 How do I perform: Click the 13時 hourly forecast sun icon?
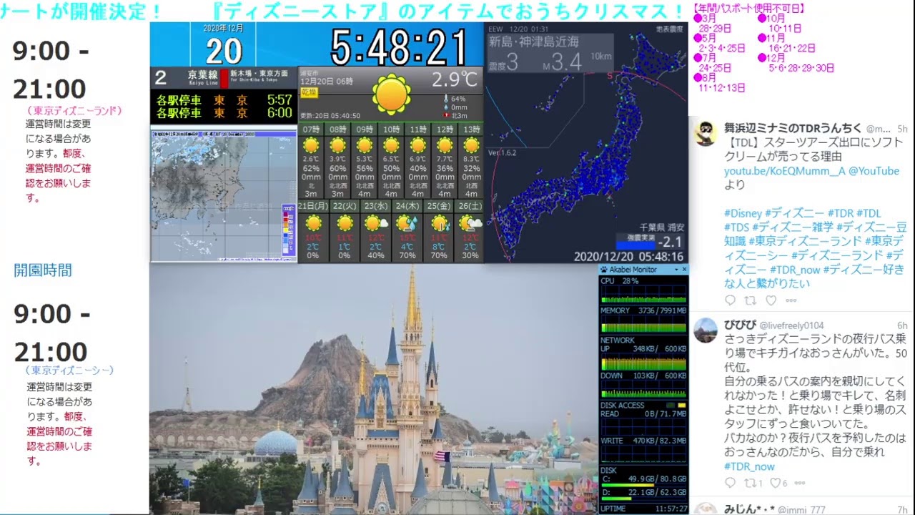point(471,145)
